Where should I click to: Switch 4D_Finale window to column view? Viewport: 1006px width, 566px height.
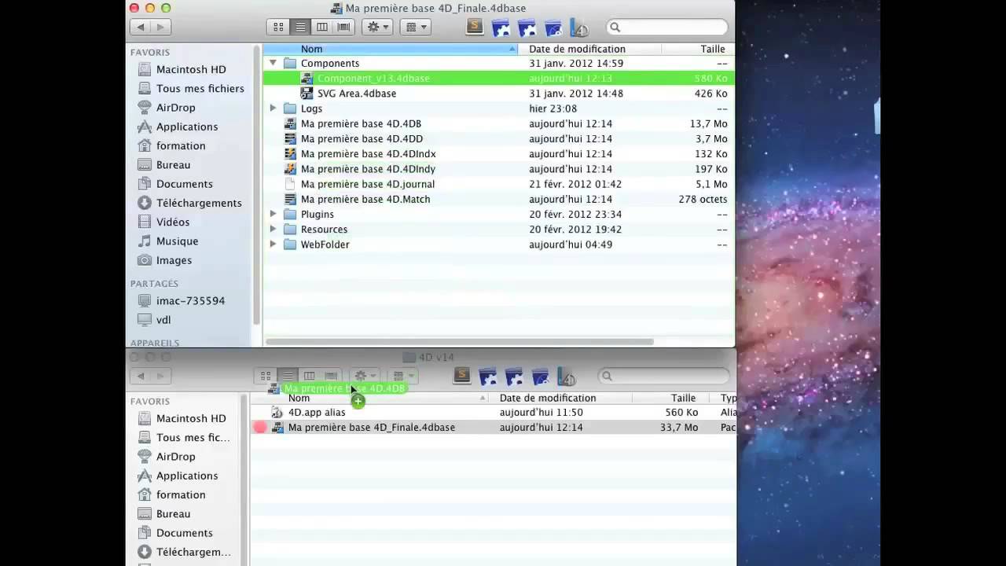coord(322,27)
